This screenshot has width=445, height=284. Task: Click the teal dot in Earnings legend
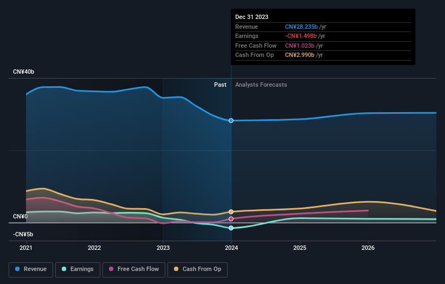pos(64,269)
